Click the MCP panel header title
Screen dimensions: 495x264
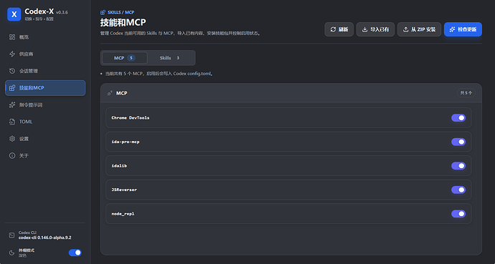click(121, 93)
